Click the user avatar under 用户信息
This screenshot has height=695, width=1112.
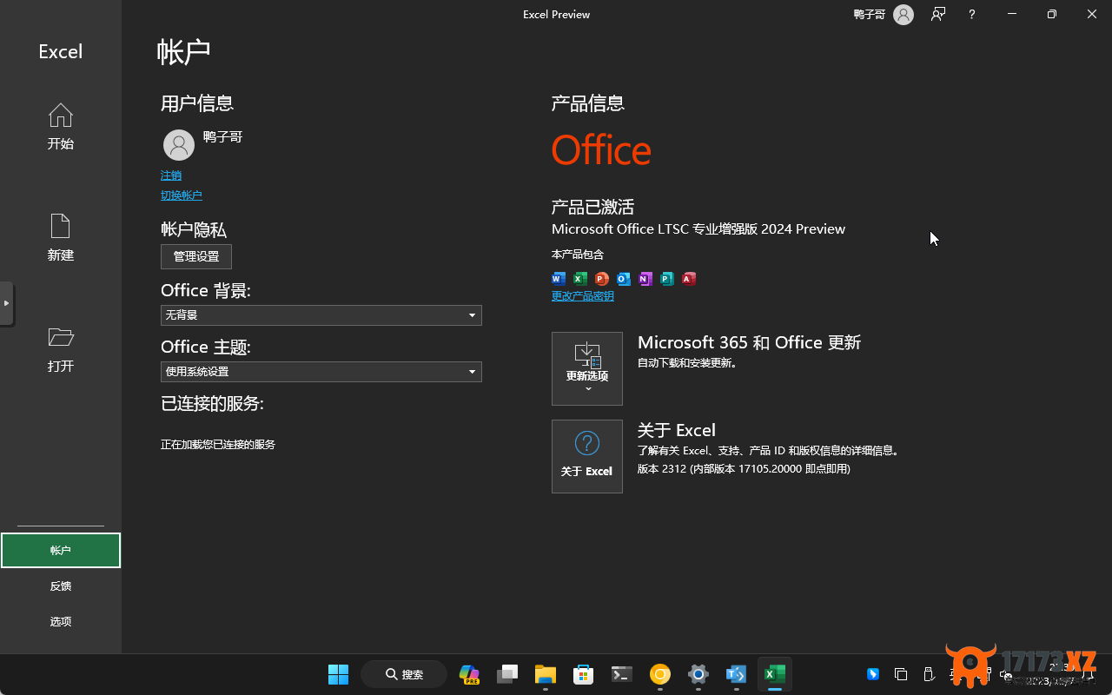coord(179,145)
